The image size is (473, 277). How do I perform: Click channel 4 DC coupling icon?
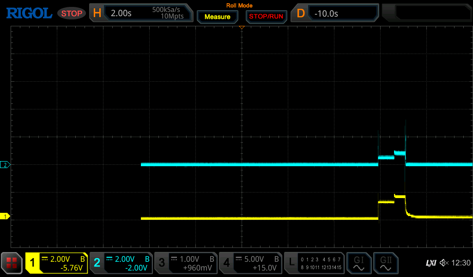239,259
